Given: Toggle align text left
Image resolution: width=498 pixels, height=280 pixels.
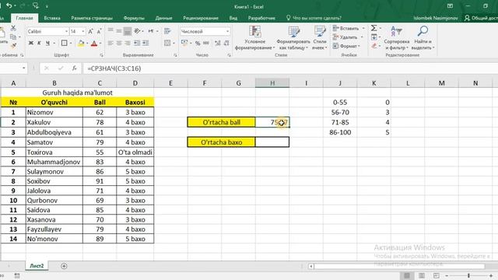Looking at the screenshot, I should [110, 43].
